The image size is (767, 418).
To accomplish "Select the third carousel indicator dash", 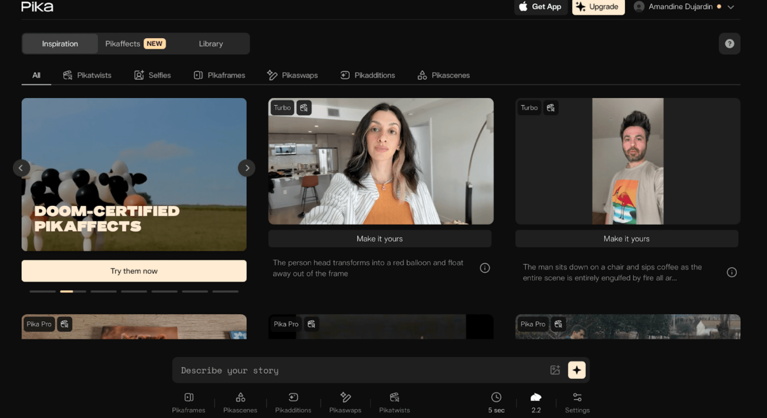I will click(x=104, y=291).
